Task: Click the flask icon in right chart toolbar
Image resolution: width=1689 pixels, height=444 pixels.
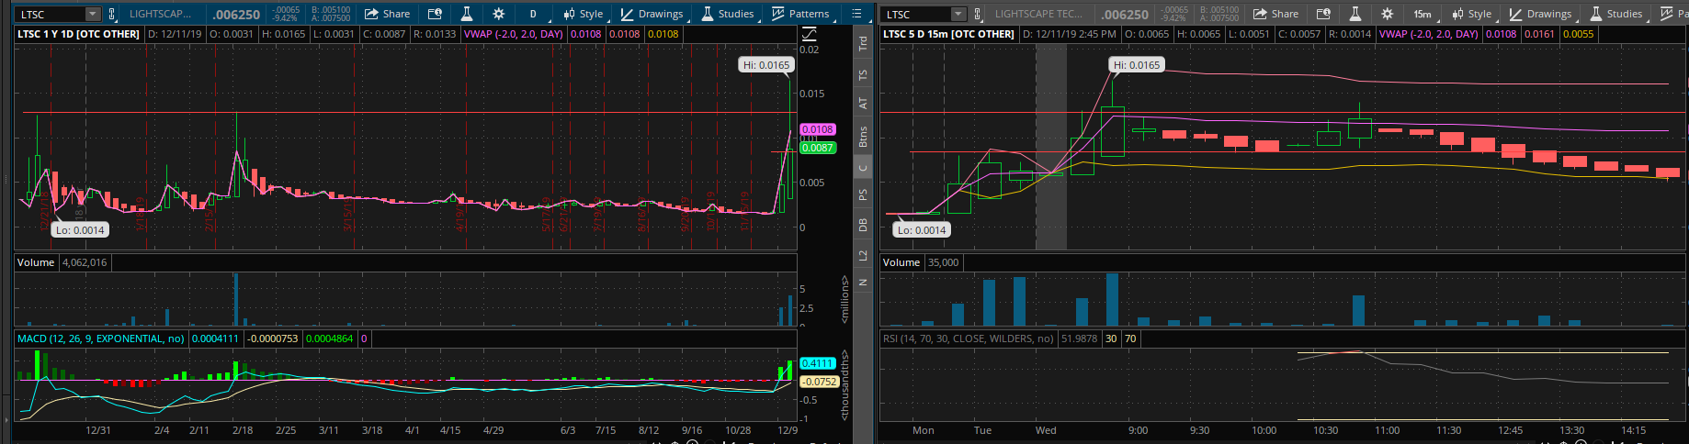Action: point(1355,14)
